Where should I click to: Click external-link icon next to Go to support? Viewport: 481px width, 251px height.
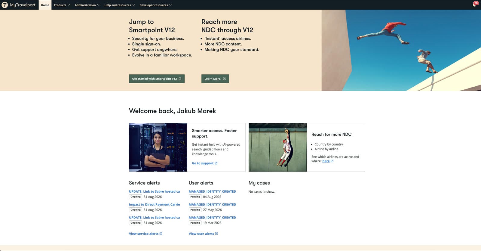tap(216, 163)
